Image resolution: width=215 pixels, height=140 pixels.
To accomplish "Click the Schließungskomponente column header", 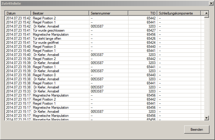I will [179, 13].
